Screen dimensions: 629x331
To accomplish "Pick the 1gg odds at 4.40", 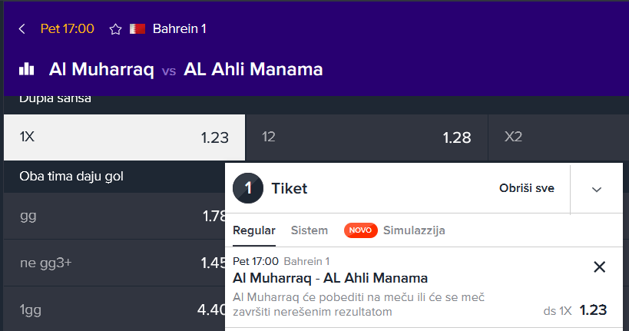I will coord(114,309).
